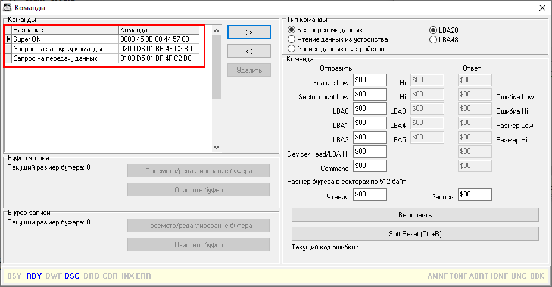Screen dimensions: 552x287
Task: Select 'Чтение данных из устройства' option
Action: pos(292,39)
